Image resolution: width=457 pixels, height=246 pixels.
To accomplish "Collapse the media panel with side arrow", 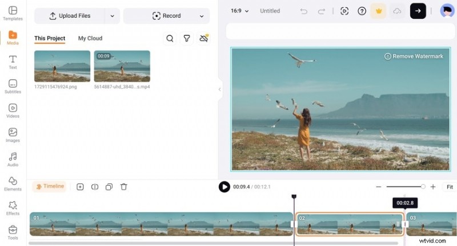I will click(x=220, y=89).
